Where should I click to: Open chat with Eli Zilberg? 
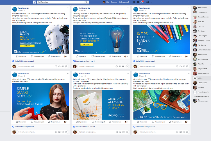coord(201,88)
